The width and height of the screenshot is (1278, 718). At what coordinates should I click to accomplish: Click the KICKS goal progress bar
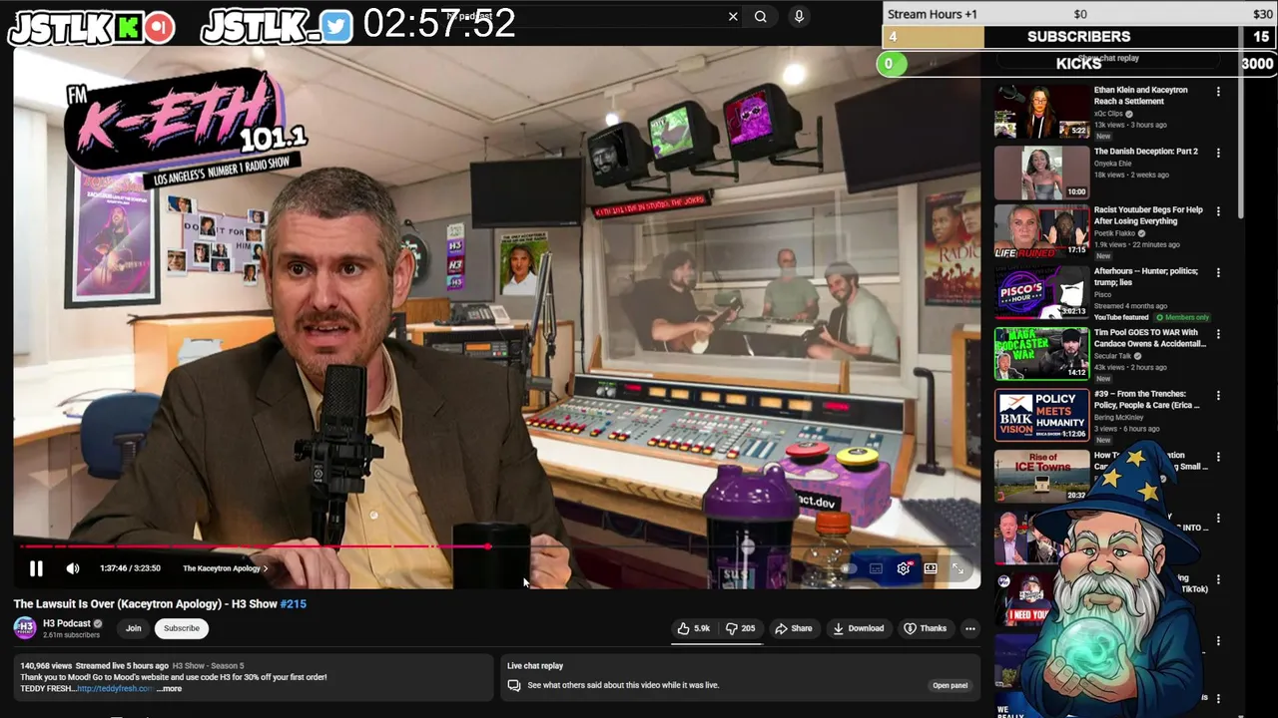click(1079, 63)
